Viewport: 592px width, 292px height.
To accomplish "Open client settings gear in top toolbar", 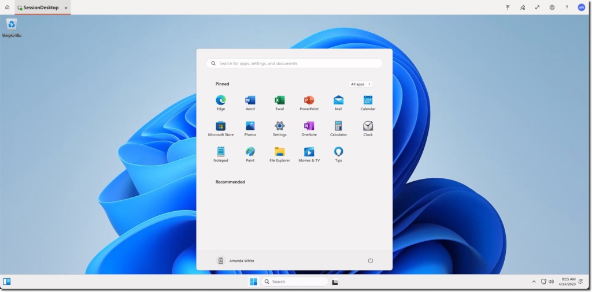I will pos(552,8).
